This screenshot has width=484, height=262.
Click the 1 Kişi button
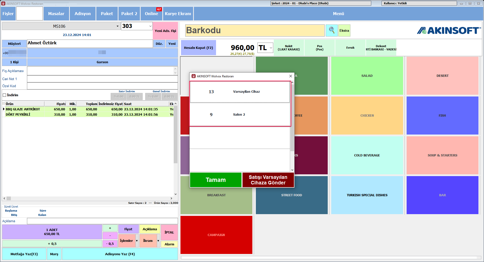click(x=14, y=62)
